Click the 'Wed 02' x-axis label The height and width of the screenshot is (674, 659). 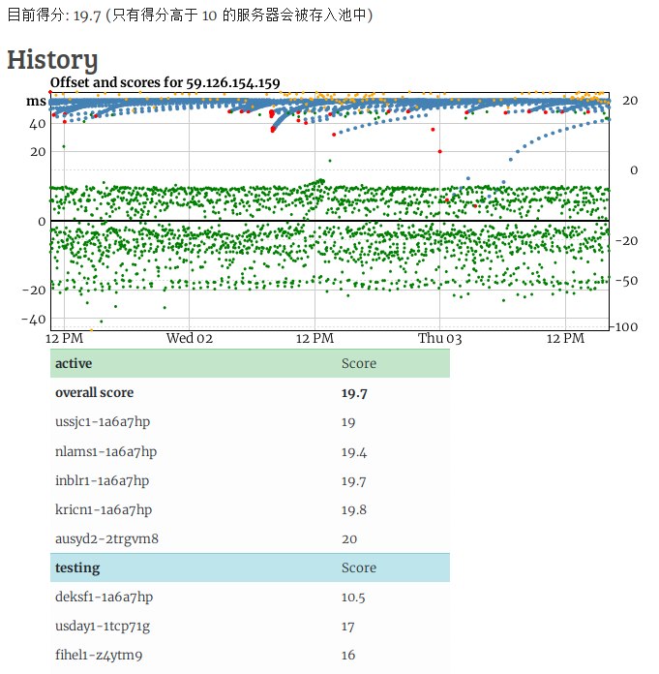[189, 338]
